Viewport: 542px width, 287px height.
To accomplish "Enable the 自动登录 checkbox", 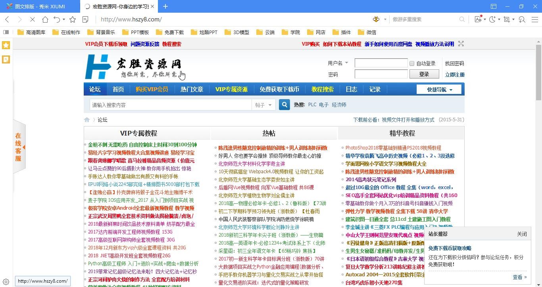I will [412, 63].
